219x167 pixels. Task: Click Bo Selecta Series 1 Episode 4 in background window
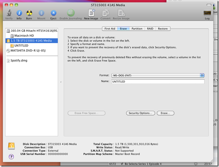143,164
